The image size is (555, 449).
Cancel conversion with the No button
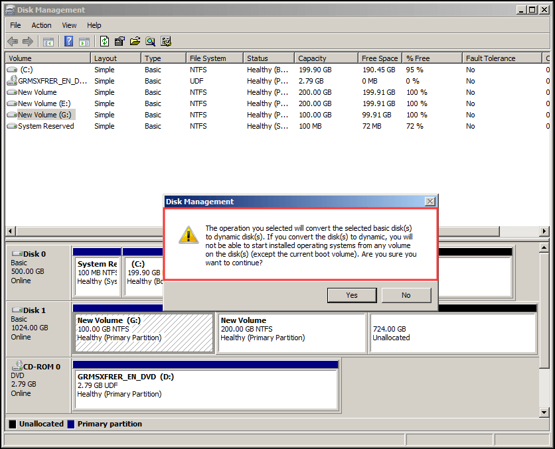point(406,295)
